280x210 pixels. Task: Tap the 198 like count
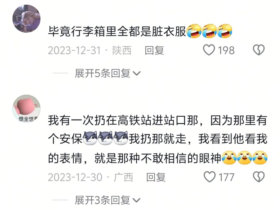point(226,50)
